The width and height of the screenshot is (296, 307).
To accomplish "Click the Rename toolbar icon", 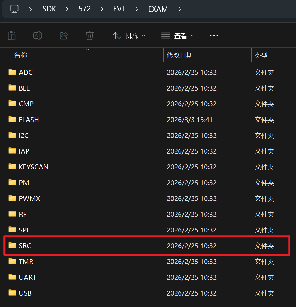I will point(38,36).
